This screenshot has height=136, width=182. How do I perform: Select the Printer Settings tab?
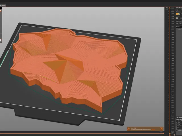(x=3, y=5)
